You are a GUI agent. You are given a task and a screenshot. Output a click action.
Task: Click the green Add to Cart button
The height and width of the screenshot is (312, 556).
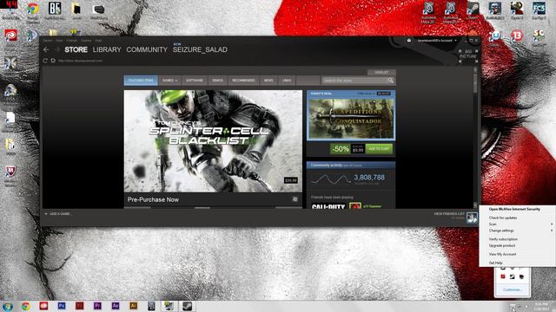[379, 149]
